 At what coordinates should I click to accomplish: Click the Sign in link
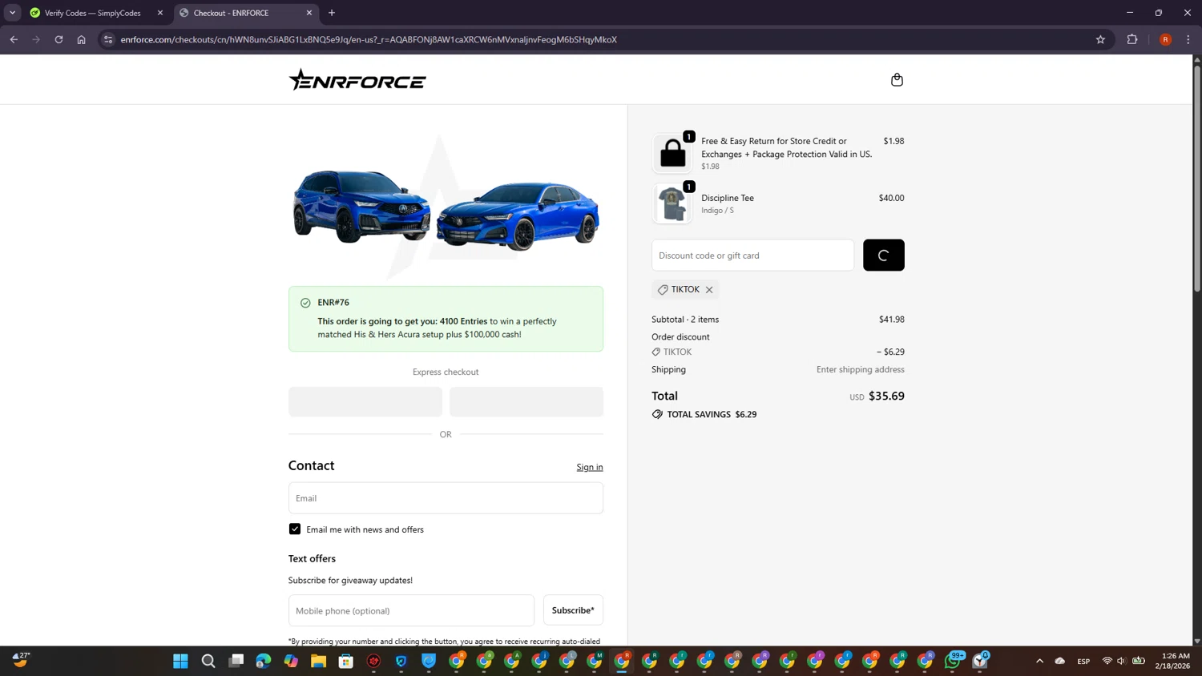click(590, 467)
